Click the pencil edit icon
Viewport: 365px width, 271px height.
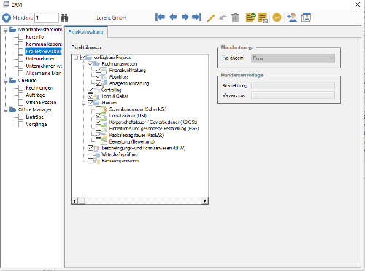point(211,17)
